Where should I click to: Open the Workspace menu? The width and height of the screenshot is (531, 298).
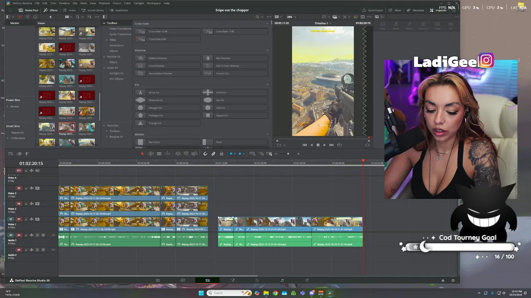point(153,3)
